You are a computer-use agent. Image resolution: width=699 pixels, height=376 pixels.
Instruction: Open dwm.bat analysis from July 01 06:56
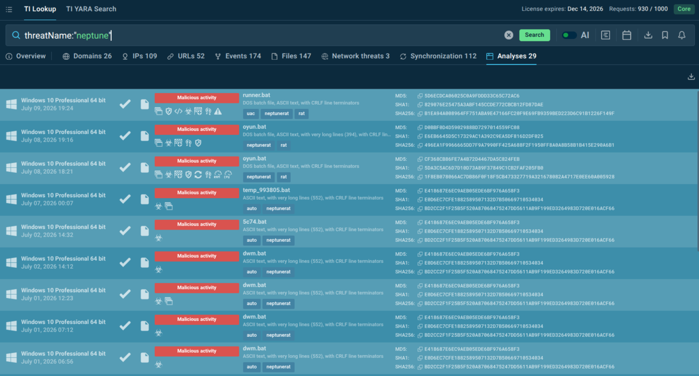click(254, 348)
